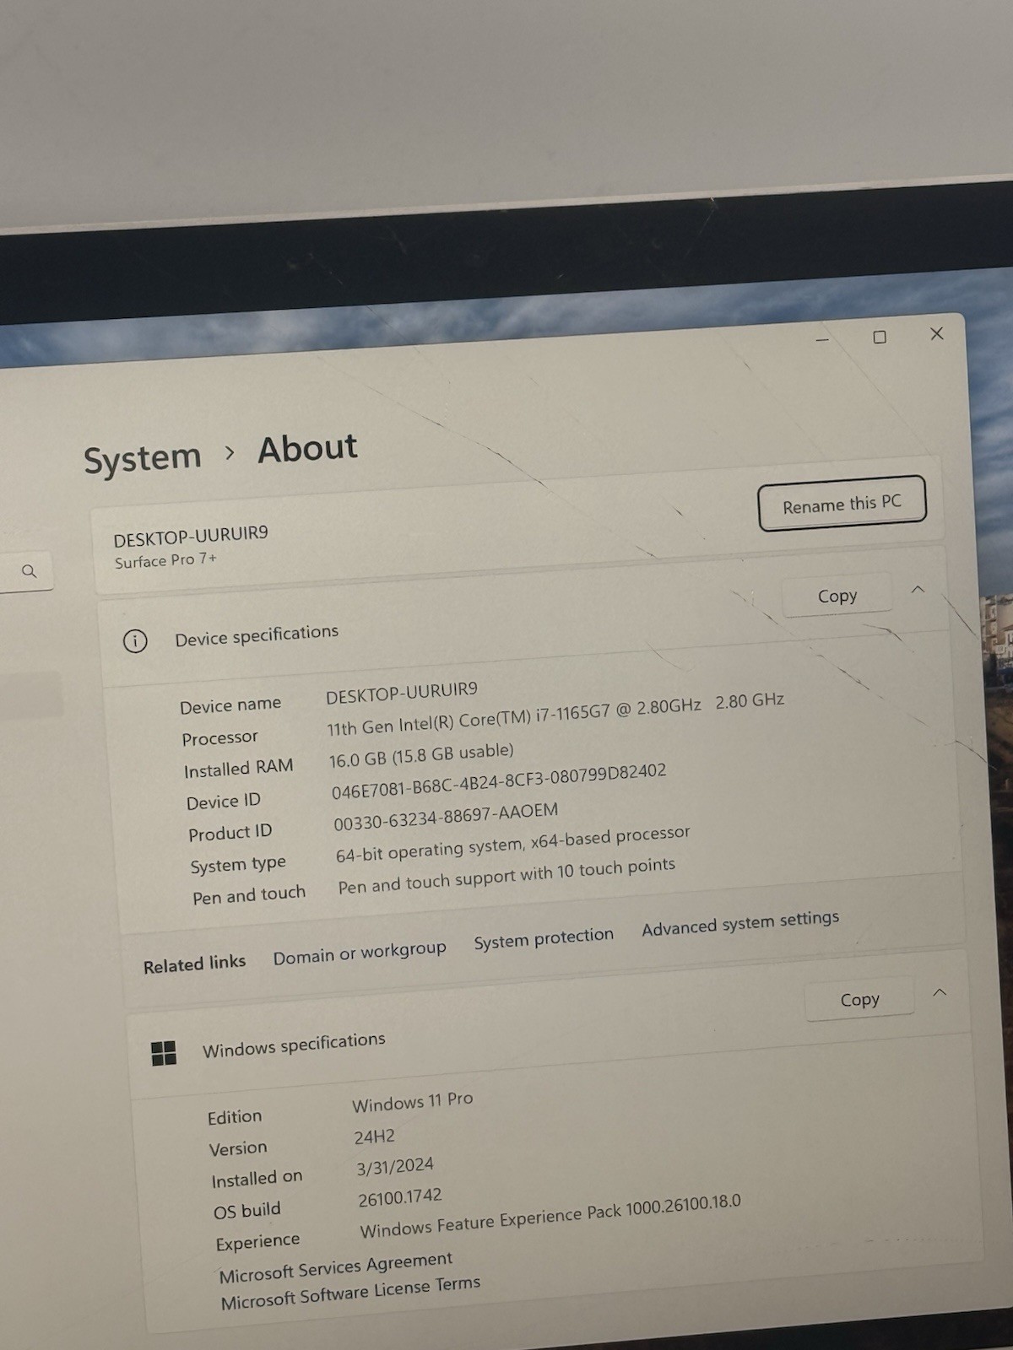Click the Device specifications header
The height and width of the screenshot is (1350, 1013).
click(257, 634)
